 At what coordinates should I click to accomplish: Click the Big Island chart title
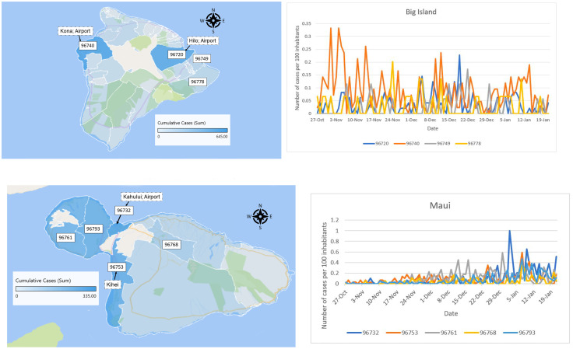[x=421, y=12]
